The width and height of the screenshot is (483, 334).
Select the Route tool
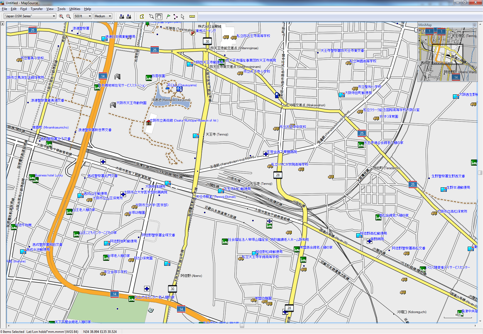175,16
